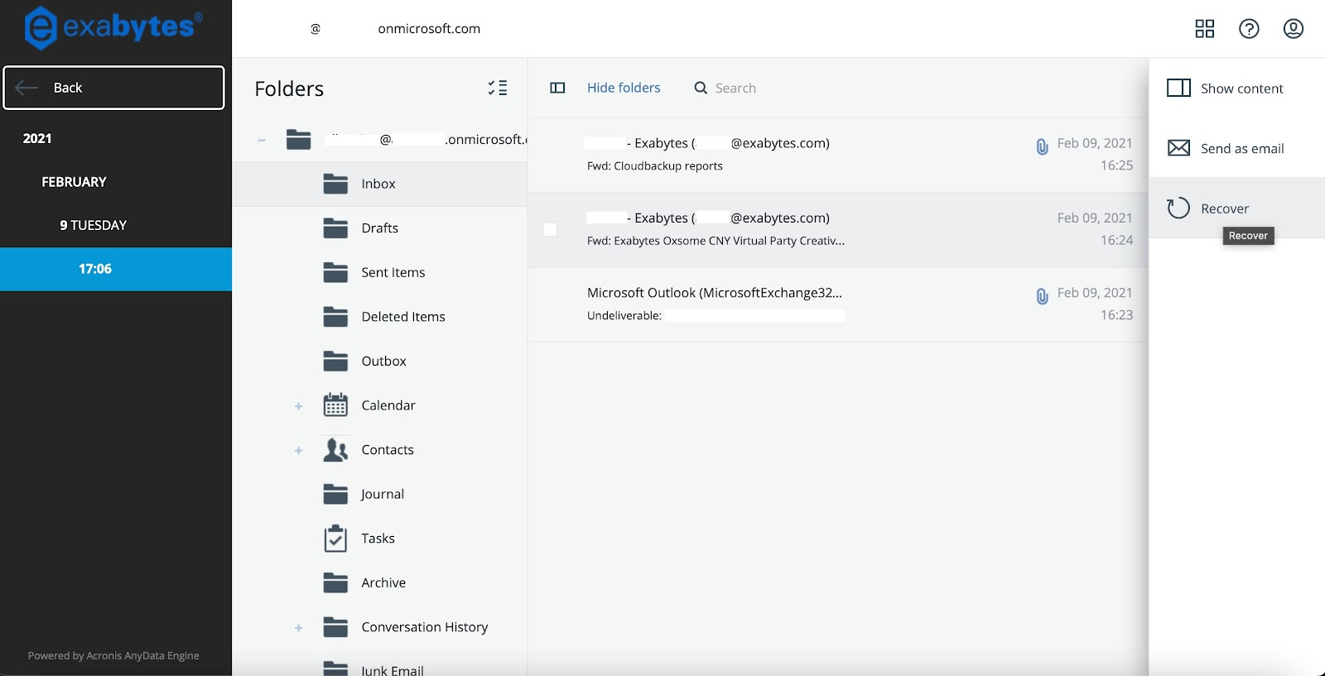Click attachment icon on Cloudbackup reports email
1325x676 pixels.
coord(1042,146)
